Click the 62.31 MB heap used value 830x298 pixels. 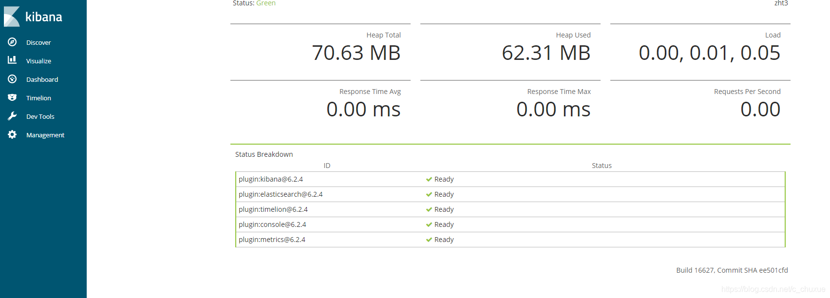(546, 53)
